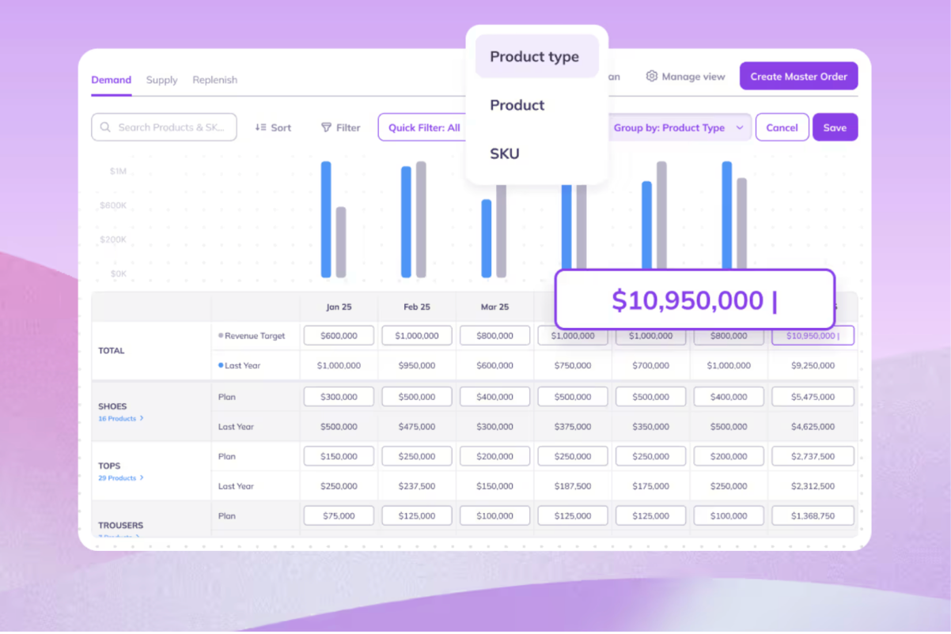Click the Manage view gear icon
The image size is (951, 634).
click(x=652, y=77)
